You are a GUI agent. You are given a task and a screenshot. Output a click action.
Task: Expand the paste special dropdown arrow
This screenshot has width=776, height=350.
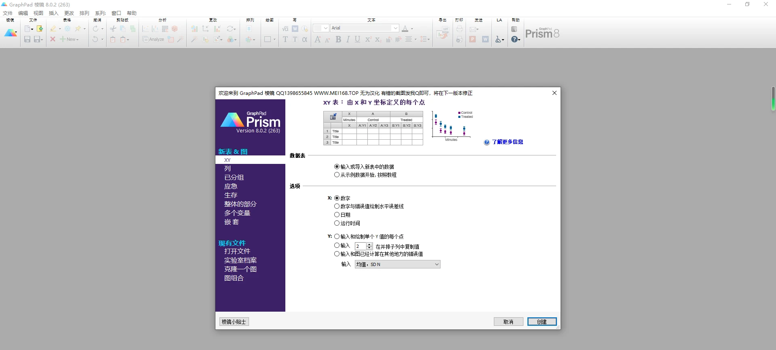click(x=128, y=40)
